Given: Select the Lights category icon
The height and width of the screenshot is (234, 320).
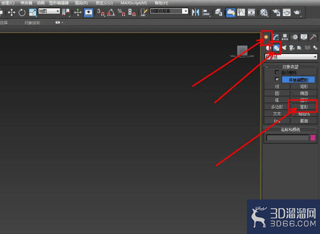Looking at the screenshot, I should coord(284,48).
